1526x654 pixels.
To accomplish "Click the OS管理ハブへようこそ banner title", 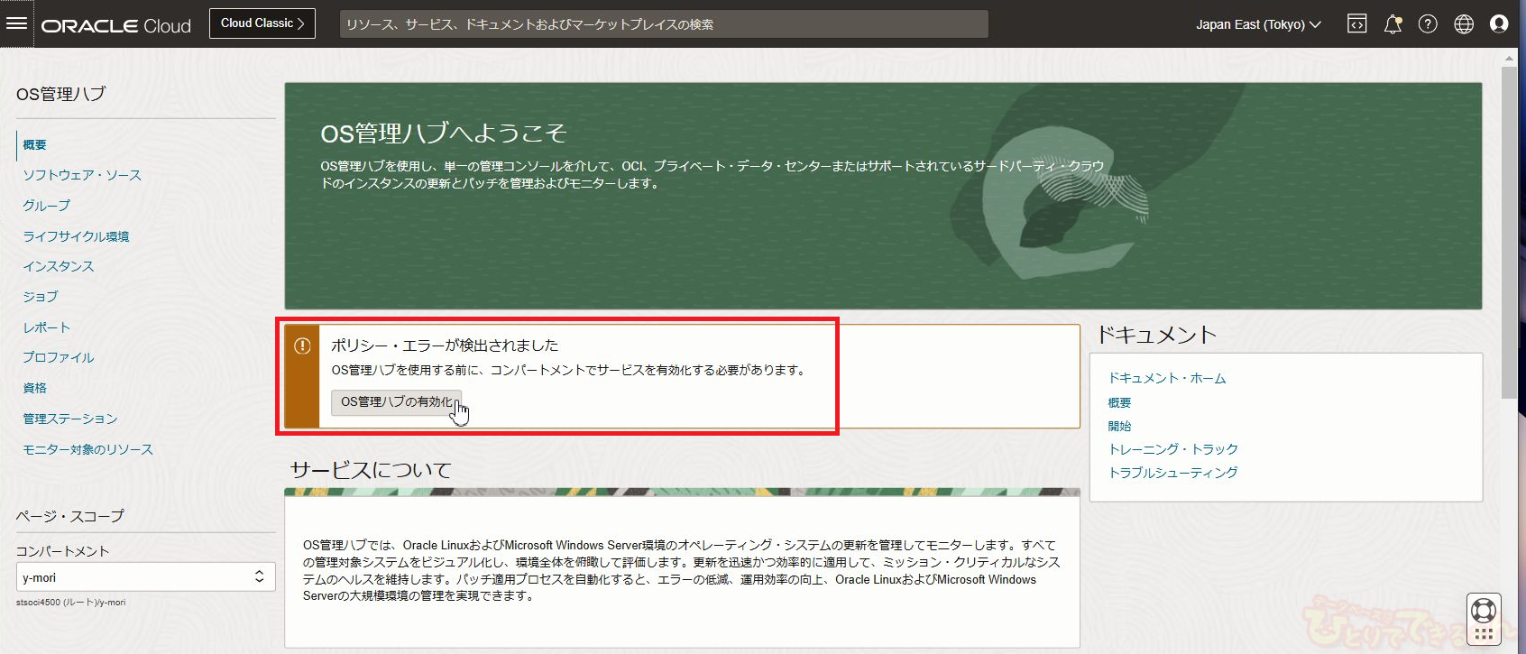I will 444,134.
